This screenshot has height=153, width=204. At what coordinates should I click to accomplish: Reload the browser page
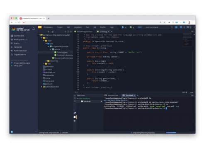click(19, 22)
